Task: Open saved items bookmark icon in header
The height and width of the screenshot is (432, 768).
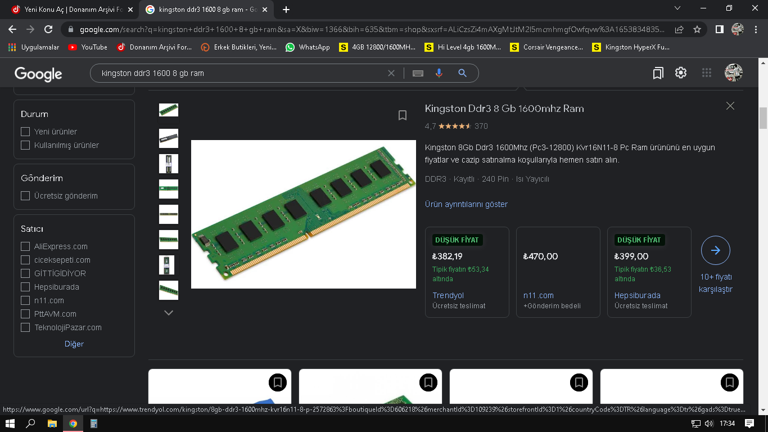Action: pos(658,73)
